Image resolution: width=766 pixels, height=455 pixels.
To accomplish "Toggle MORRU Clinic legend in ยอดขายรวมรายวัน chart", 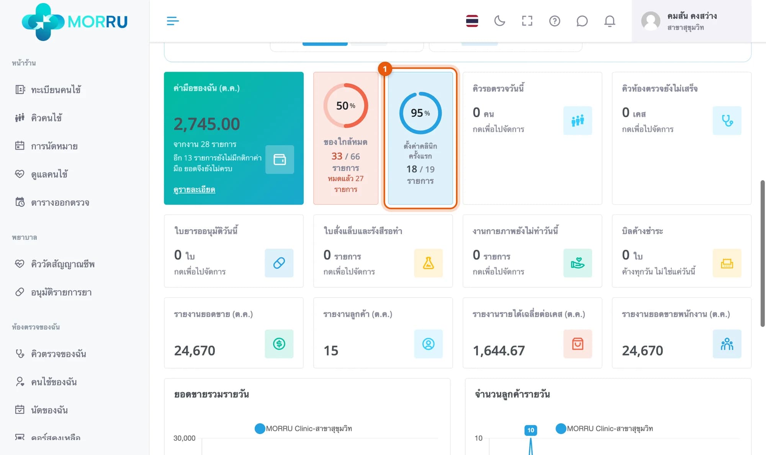I will coord(303,429).
